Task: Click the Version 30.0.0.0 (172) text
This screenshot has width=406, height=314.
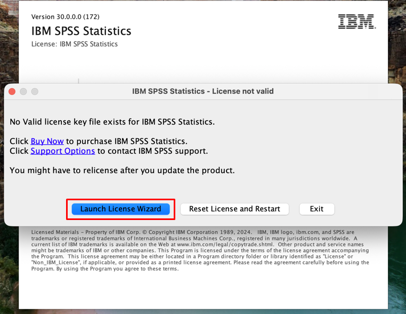Action: 65,17
